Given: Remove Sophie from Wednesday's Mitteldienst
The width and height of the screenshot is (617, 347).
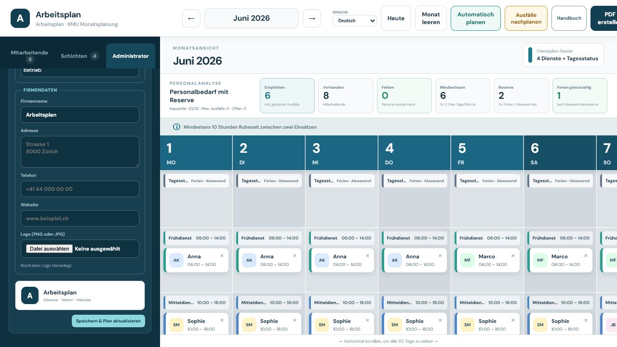Looking at the screenshot, I should point(367,320).
